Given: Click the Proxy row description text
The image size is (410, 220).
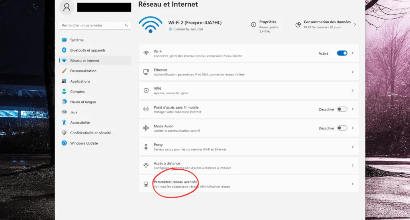Looking at the screenshot, I should coord(190,149).
